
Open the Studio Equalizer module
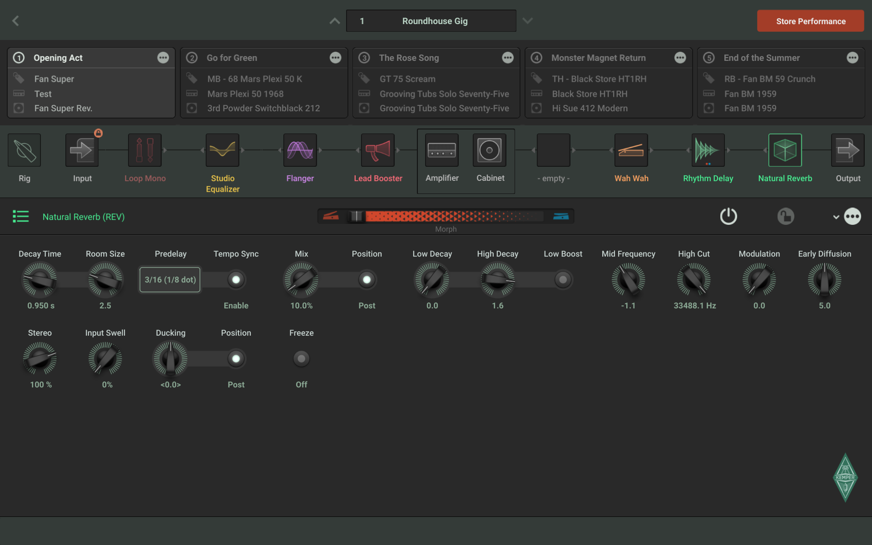tap(222, 150)
